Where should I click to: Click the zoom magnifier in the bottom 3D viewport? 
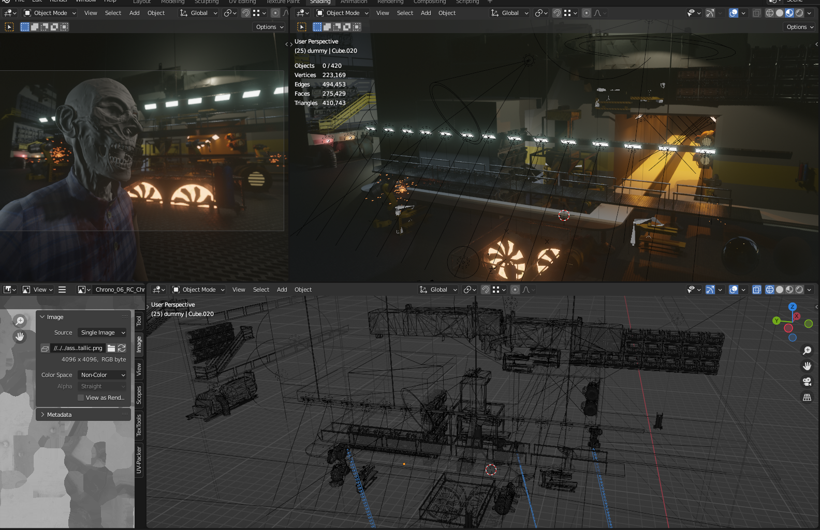tap(807, 351)
